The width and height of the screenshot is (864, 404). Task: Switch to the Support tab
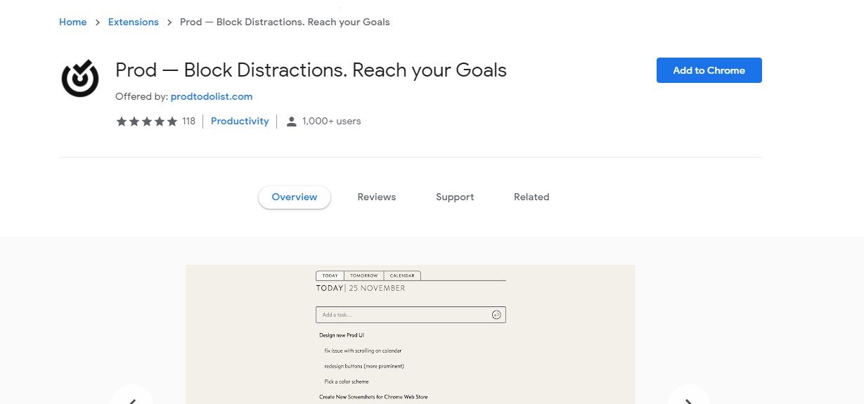click(x=455, y=197)
